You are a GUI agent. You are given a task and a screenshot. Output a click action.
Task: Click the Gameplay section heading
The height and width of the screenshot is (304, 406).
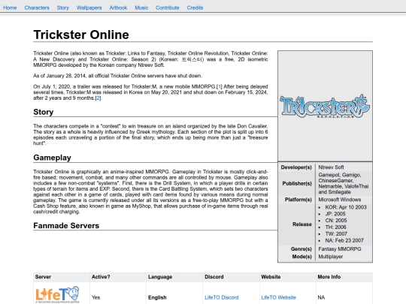point(52,158)
